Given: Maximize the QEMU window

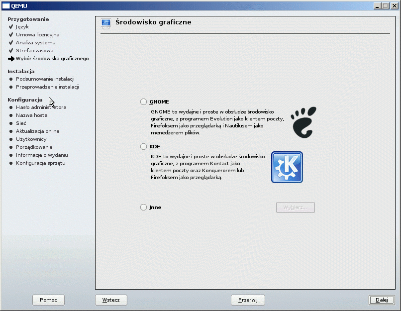Looking at the screenshot, I should [x=386, y=5].
